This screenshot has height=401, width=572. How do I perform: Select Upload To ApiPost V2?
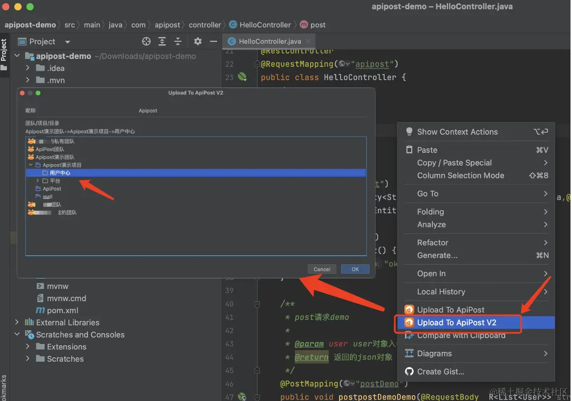click(476, 322)
